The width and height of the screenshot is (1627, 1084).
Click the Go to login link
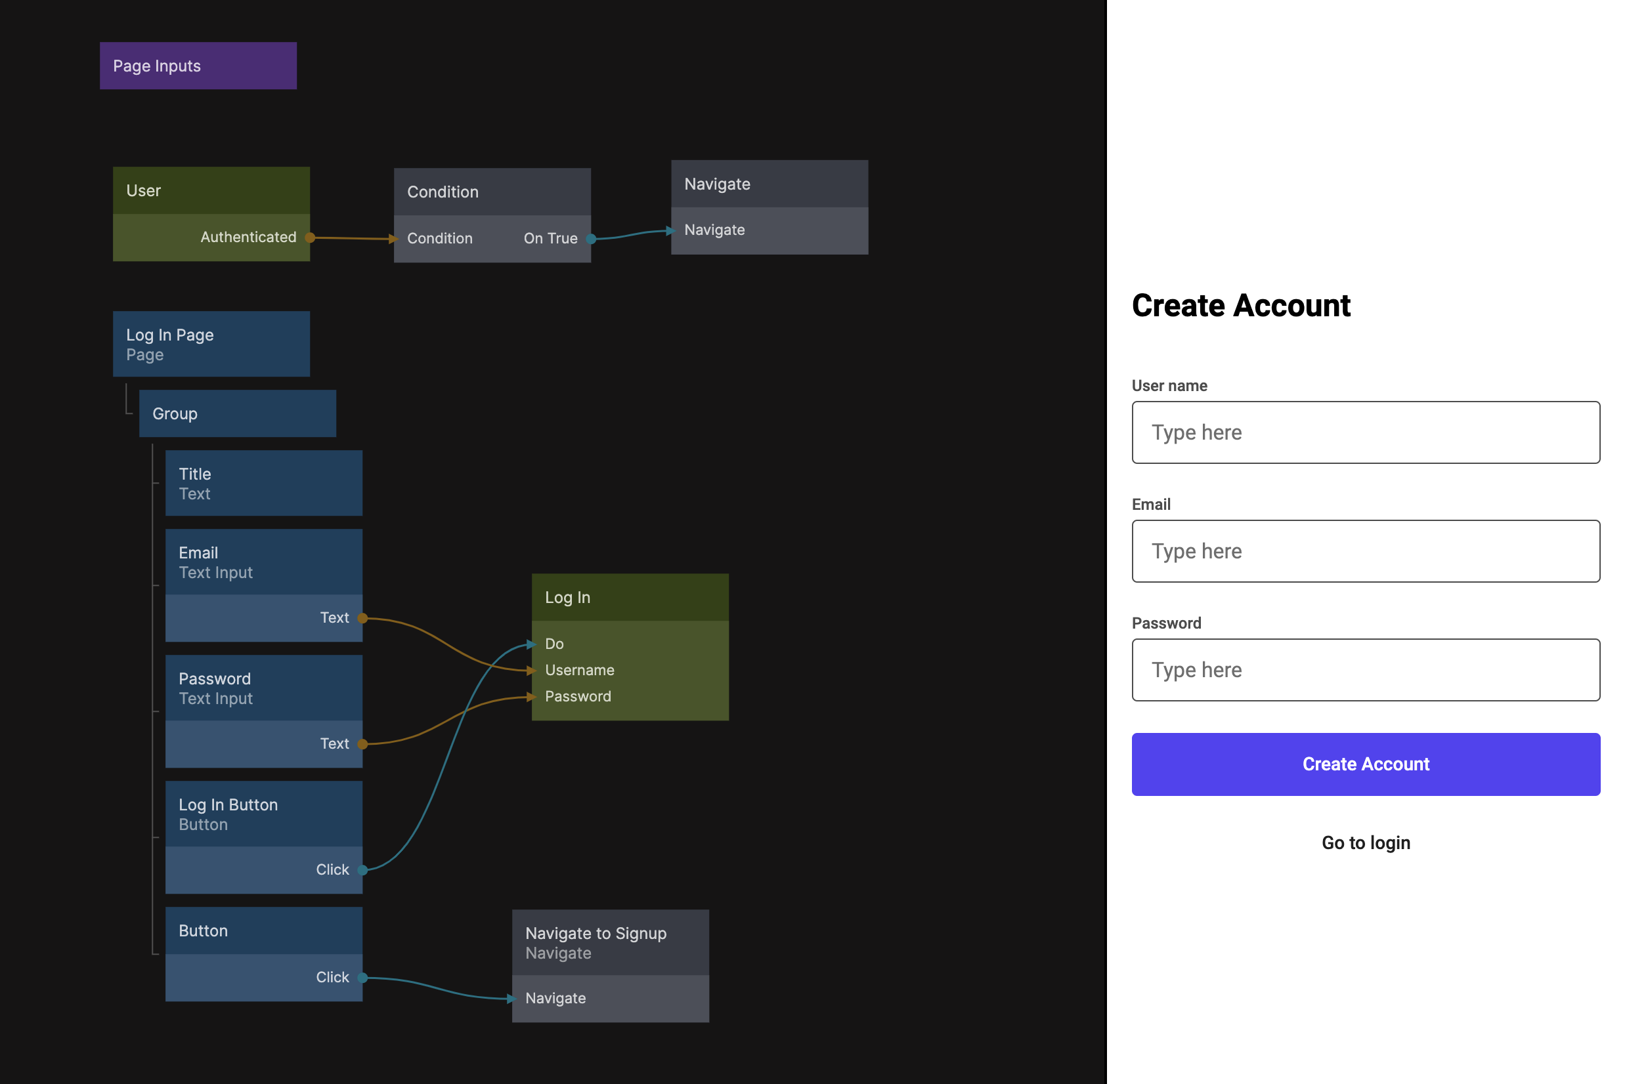pos(1366,843)
